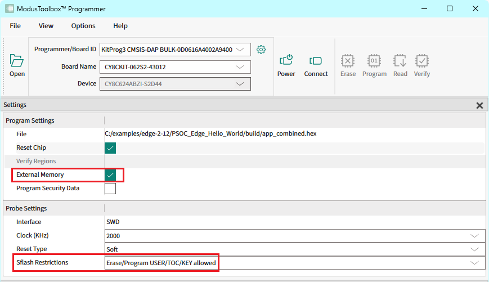
Task: Open the Help menu
Action: click(x=120, y=26)
